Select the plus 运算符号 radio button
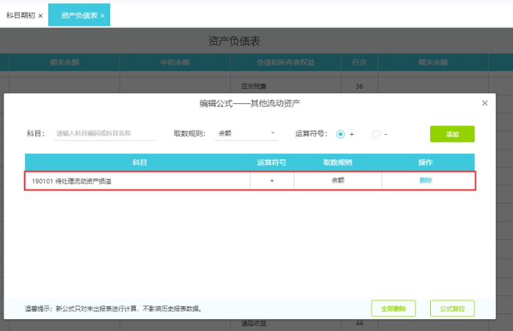The width and height of the screenshot is (513, 331). tap(341, 134)
